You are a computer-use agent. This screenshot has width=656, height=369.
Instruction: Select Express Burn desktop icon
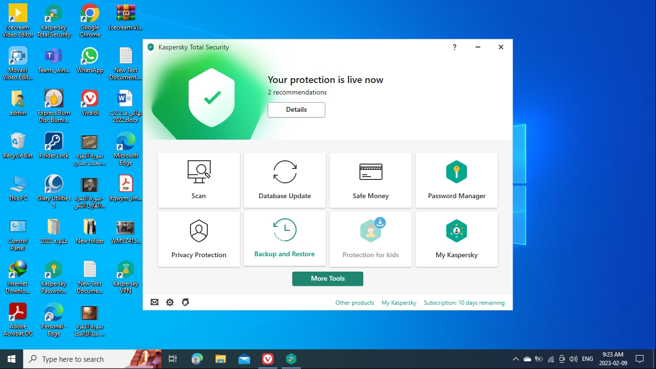54,106
